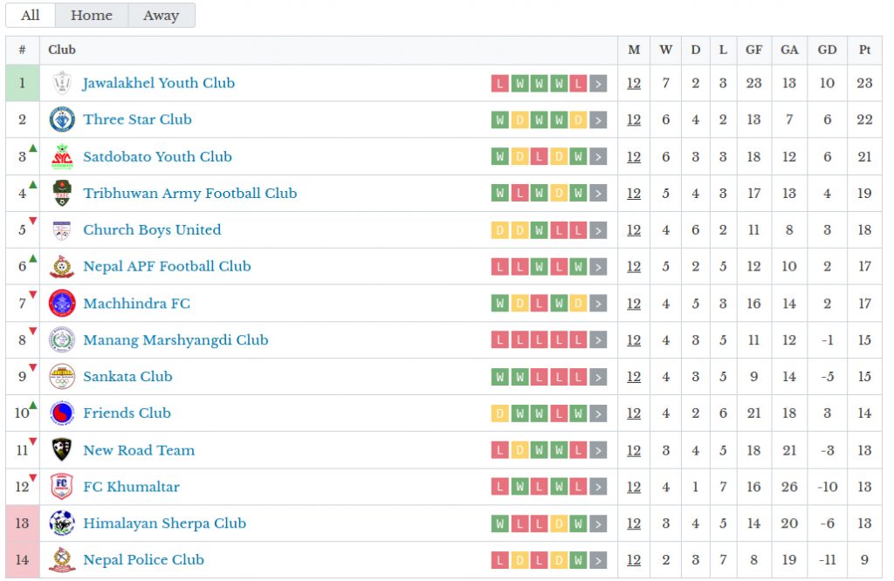Click matches played count for New Road Team
Screen dimensions: 894x581
click(634, 450)
